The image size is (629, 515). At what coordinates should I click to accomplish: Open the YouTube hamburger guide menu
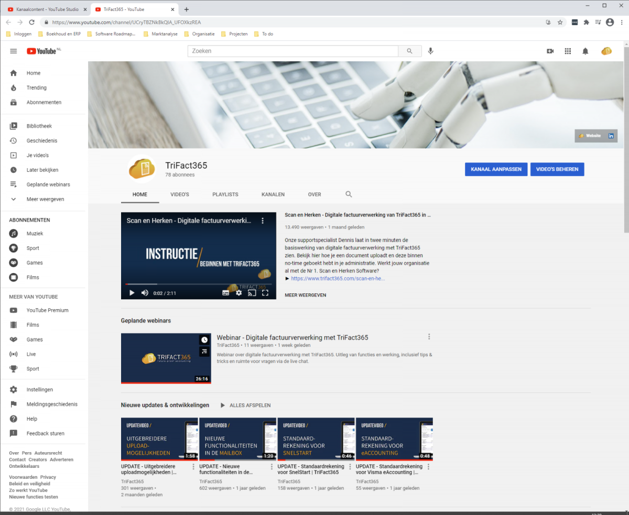tap(14, 51)
